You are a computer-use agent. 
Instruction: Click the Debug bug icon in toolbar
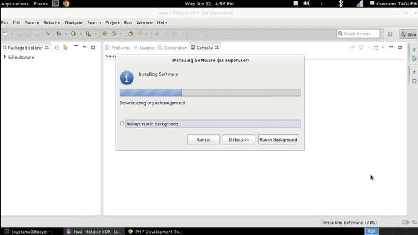(59, 33)
